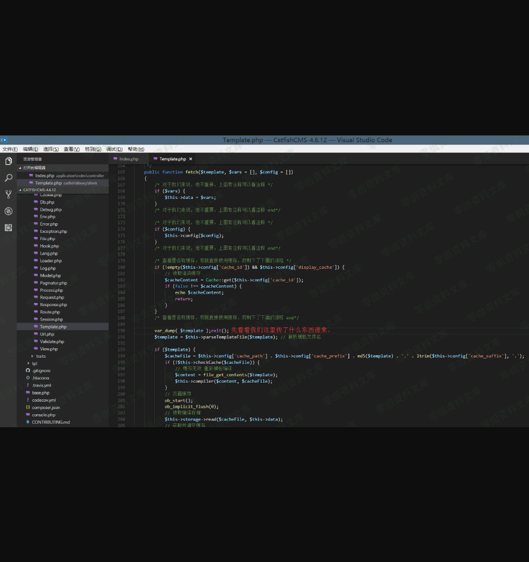Open the Source Control view

click(x=9, y=194)
